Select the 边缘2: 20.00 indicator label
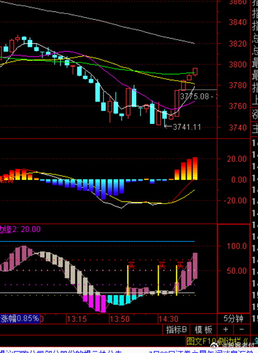 pyautogui.click(x=20, y=229)
